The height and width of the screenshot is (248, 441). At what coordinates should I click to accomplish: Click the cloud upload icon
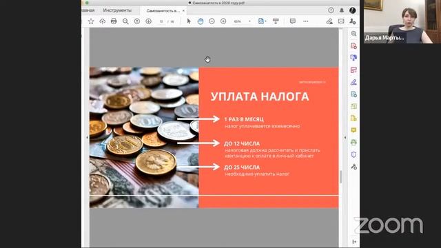tap(103, 21)
